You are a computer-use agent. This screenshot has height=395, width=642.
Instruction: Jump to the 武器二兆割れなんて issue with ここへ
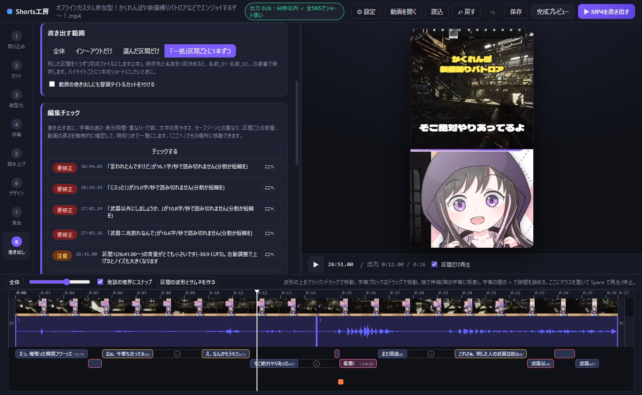click(269, 233)
